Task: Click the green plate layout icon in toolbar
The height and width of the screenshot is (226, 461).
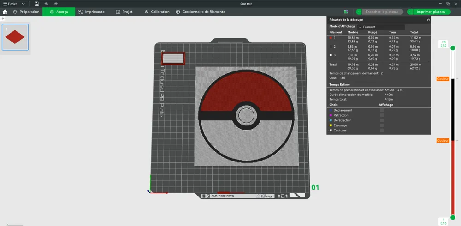Action: pos(346,12)
